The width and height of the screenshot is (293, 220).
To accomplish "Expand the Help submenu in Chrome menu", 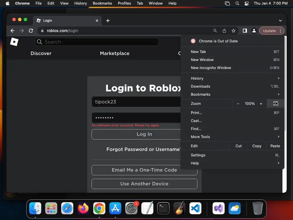I will [x=232, y=163].
